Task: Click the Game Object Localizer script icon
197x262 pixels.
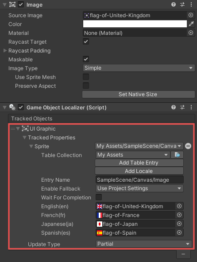Action: tap(12, 107)
